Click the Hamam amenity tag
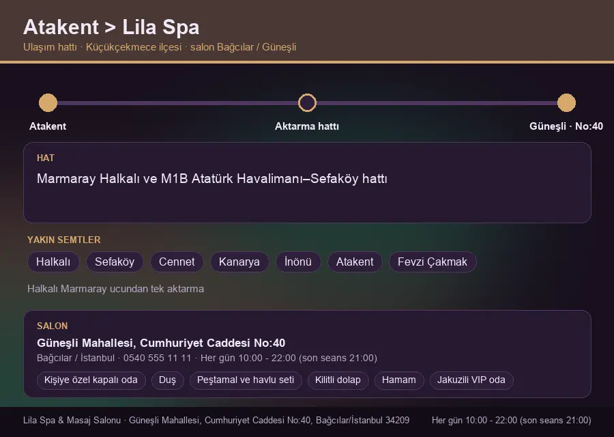Viewport: 614px width, 437px height. pyautogui.click(x=399, y=380)
